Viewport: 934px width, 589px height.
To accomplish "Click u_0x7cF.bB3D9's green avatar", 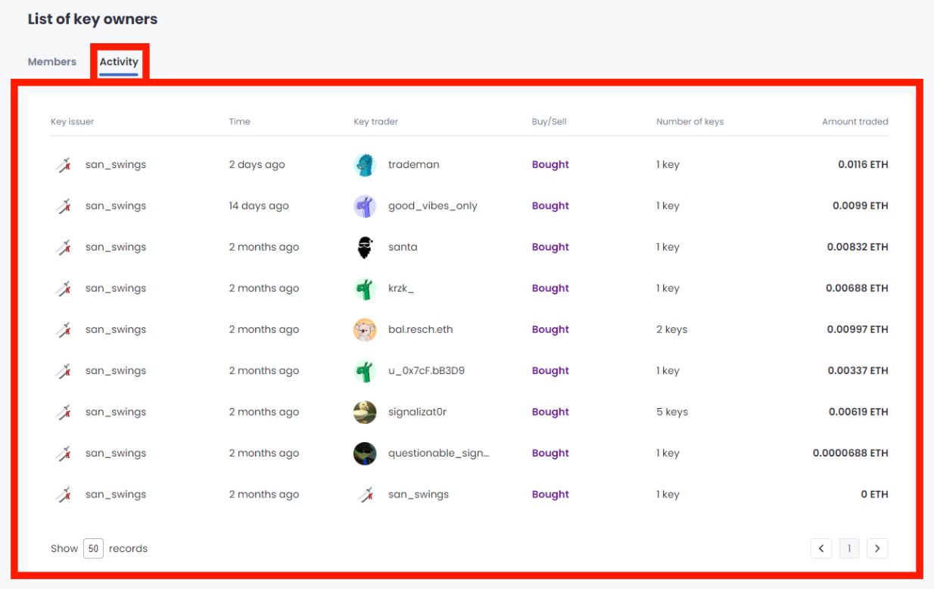I will click(x=365, y=371).
